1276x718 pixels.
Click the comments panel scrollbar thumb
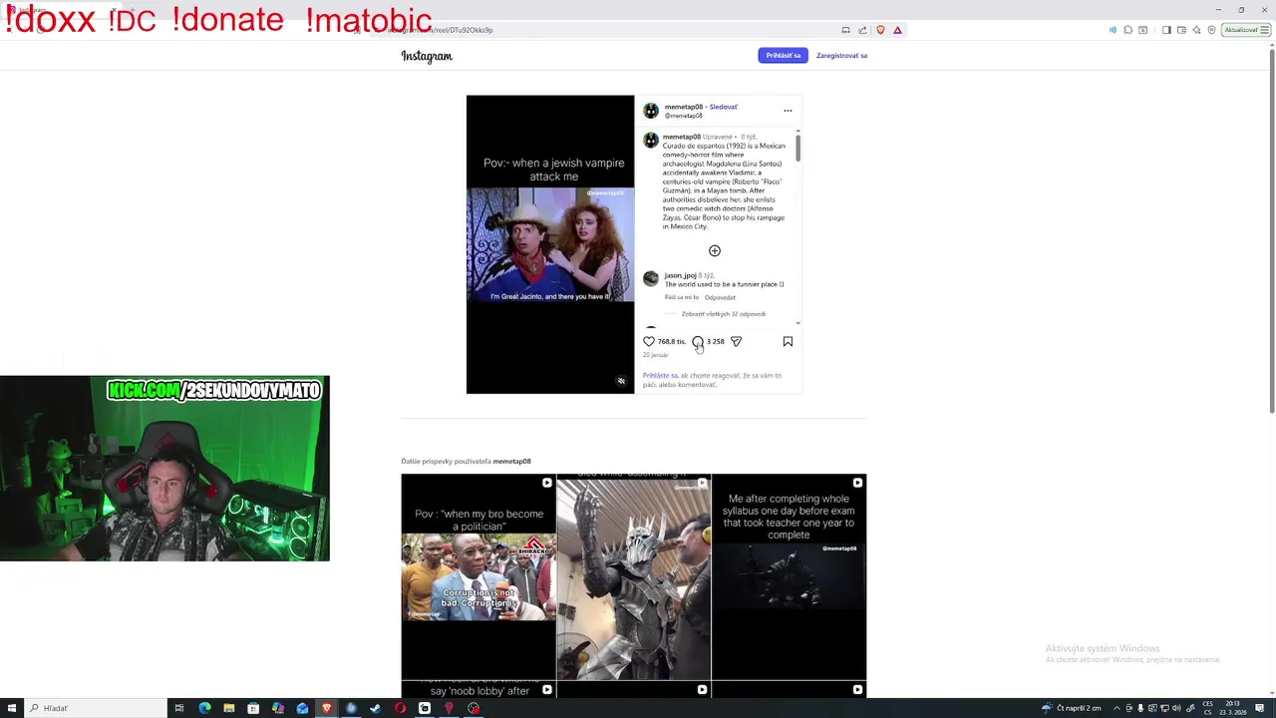coord(797,148)
